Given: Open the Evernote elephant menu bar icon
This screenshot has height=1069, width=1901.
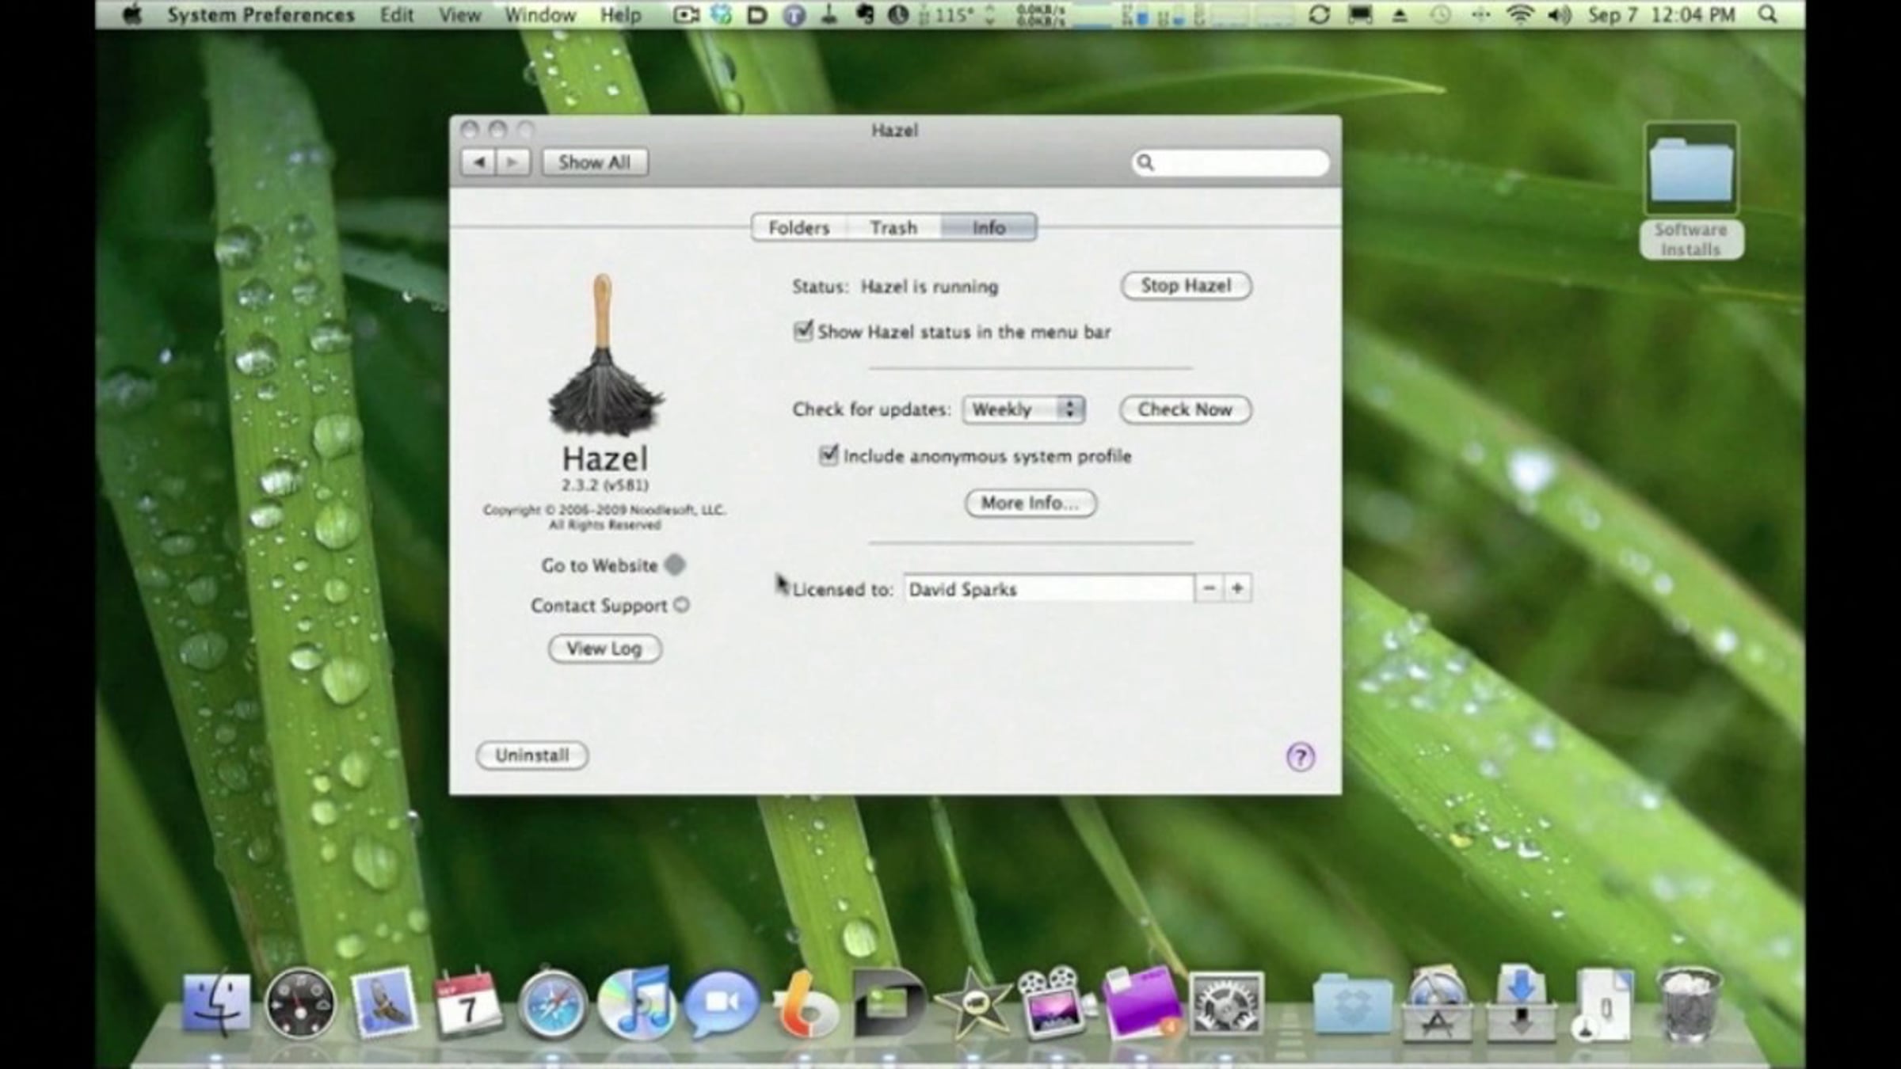Looking at the screenshot, I should [x=865, y=14].
